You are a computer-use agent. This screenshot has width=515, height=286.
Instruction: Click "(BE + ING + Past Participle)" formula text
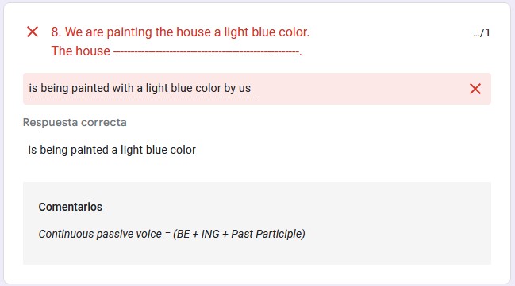coord(239,234)
